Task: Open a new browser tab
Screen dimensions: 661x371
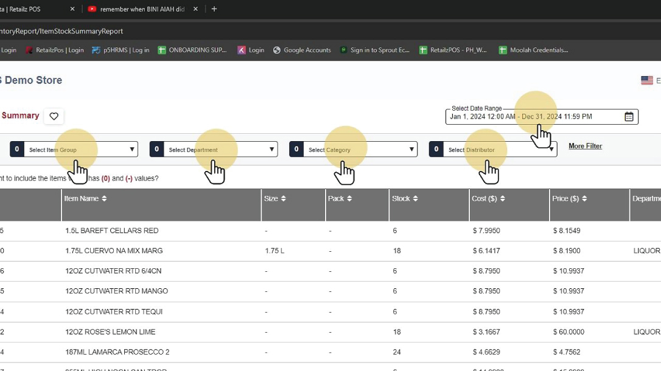Action: [214, 9]
